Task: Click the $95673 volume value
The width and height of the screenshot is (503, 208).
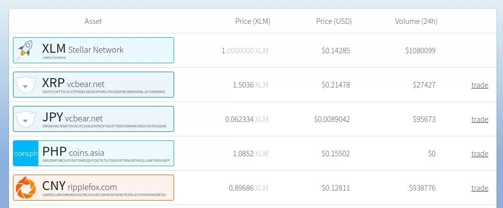Action: (x=424, y=119)
